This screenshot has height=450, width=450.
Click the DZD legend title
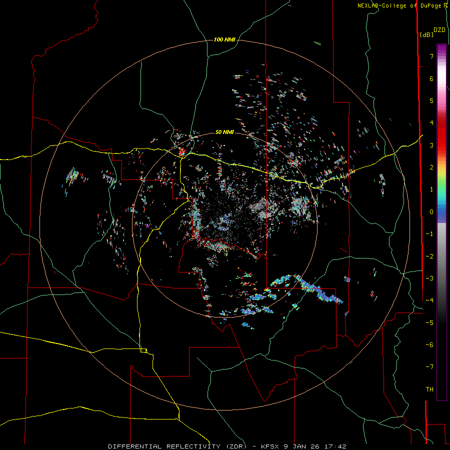coord(439,30)
